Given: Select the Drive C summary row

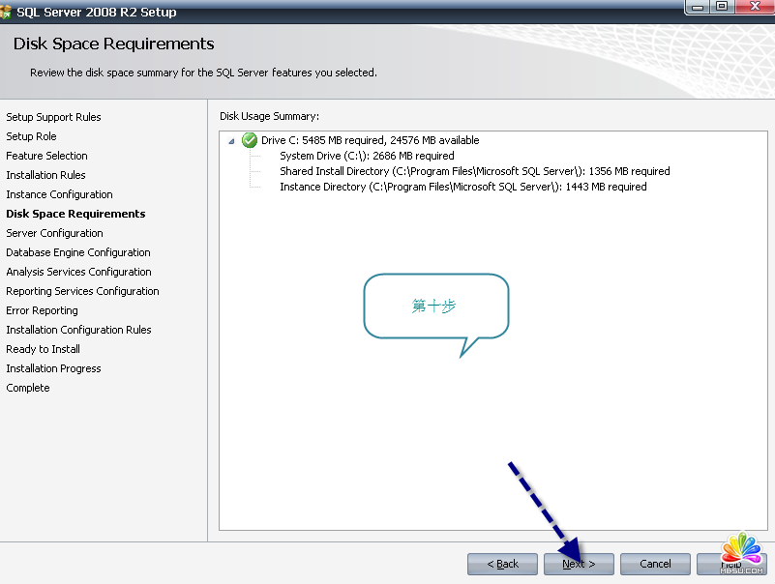Looking at the screenshot, I should click(370, 140).
